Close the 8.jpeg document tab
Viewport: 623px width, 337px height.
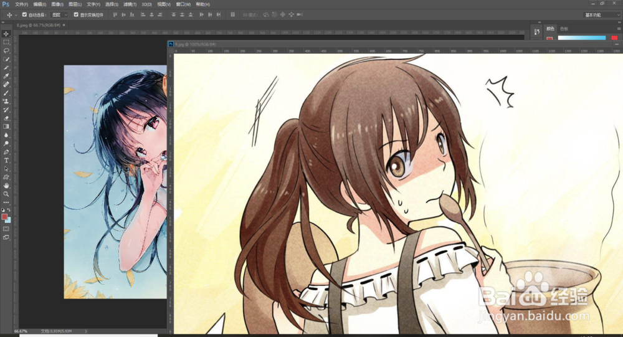pyautogui.click(x=64, y=25)
